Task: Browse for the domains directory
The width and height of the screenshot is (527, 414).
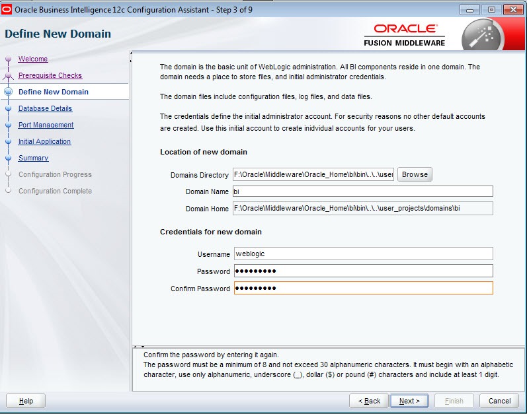Action: pyautogui.click(x=415, y=174)
